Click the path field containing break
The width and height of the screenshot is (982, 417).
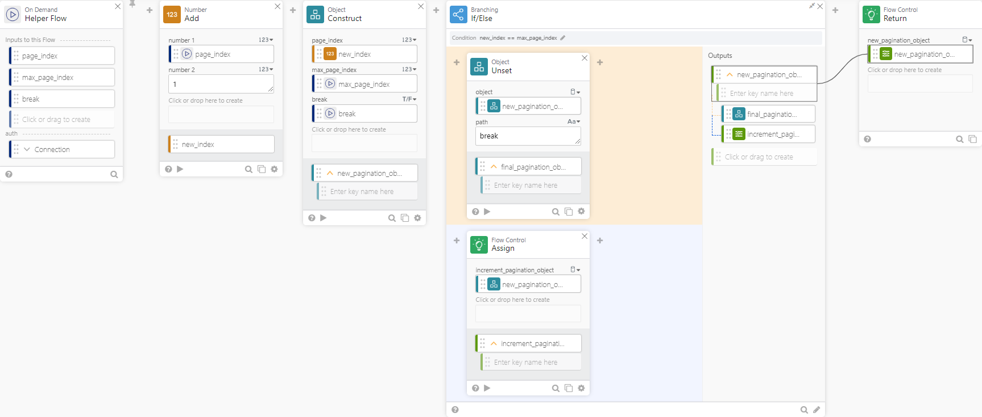(527, 136)
